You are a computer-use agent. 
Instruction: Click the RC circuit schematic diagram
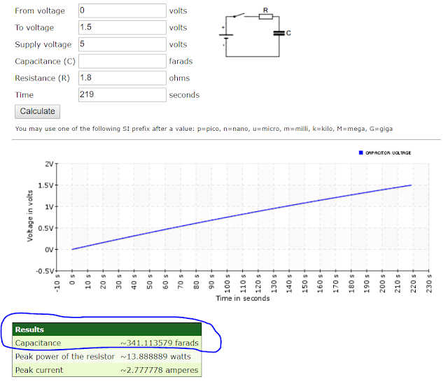255,33
